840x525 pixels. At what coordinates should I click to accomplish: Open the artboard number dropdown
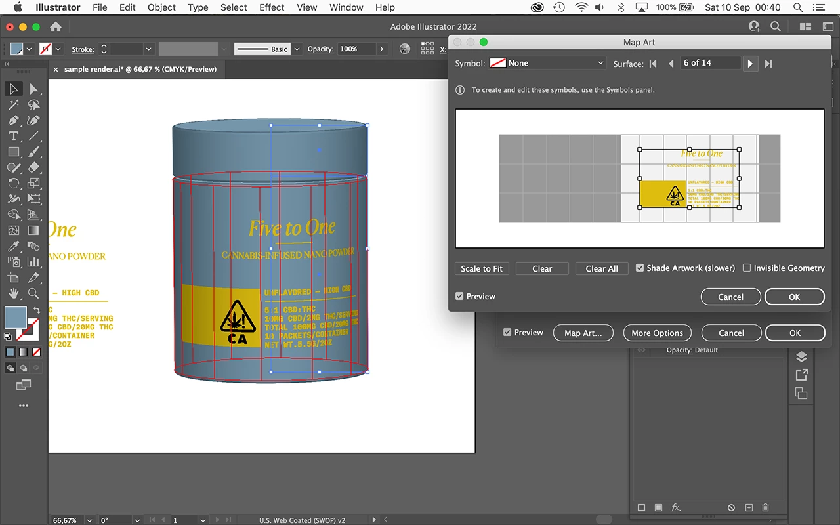click(x=203, y=520)
